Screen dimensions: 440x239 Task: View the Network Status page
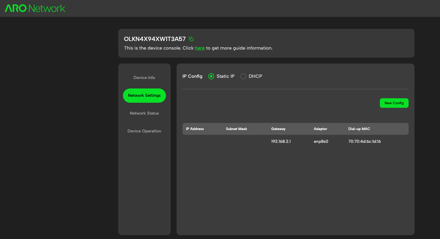point(144,113)
